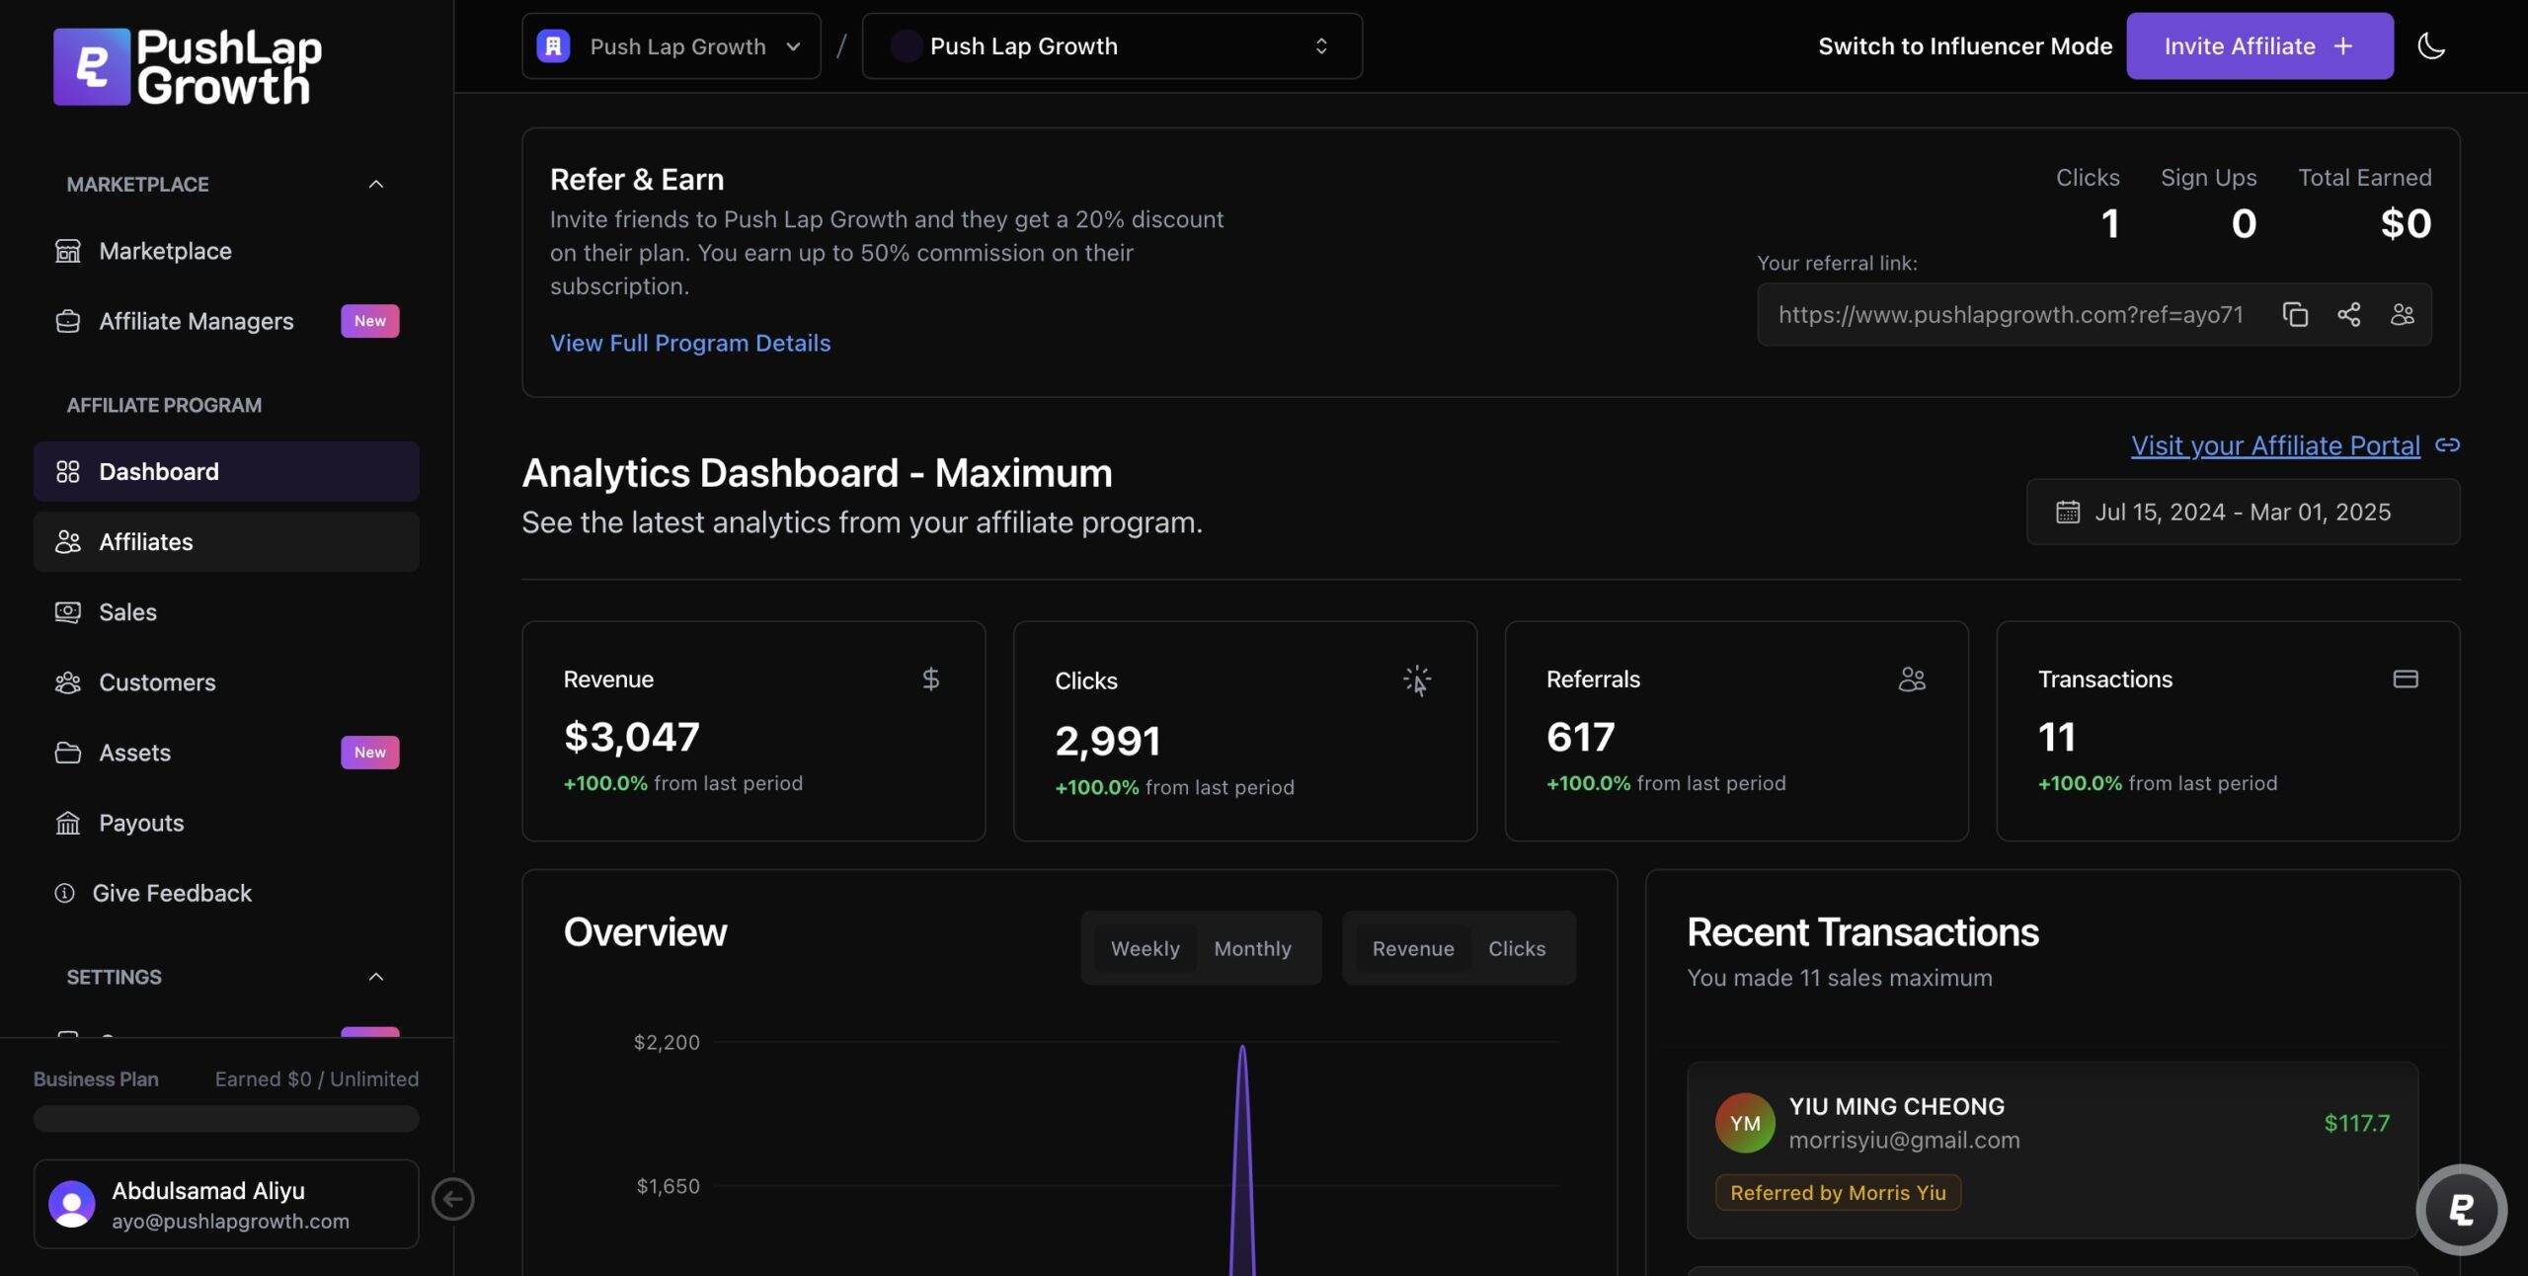Open the chat widget at bottom right
Viewport: 2528px width, 1276px height.
[x=2460, y=1209]
